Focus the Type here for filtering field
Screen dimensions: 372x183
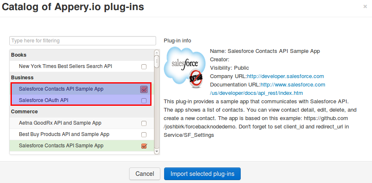[82, 41]
